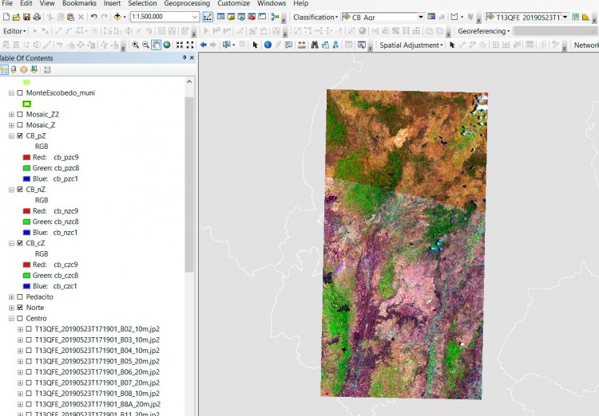
Task: Undo the last action
Action: click(x=93, y=17)
